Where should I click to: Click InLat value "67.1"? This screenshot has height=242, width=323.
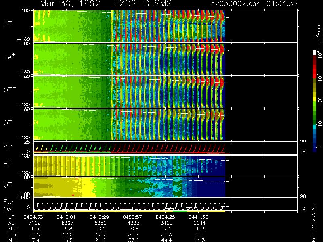pos(200,234)
